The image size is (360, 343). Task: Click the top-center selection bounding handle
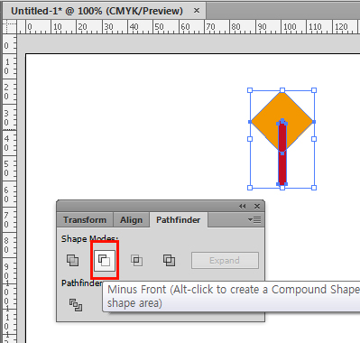(x=282, y=90)
